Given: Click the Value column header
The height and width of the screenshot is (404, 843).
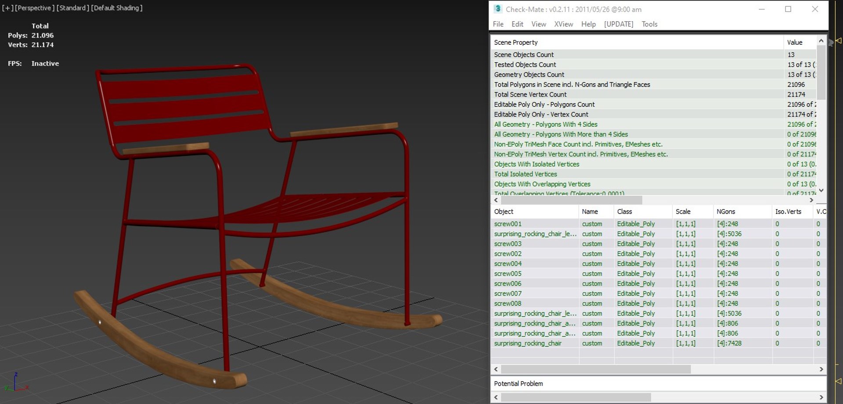Looking at the screenshot, I should pyautogui.click(x=800, y=42).
